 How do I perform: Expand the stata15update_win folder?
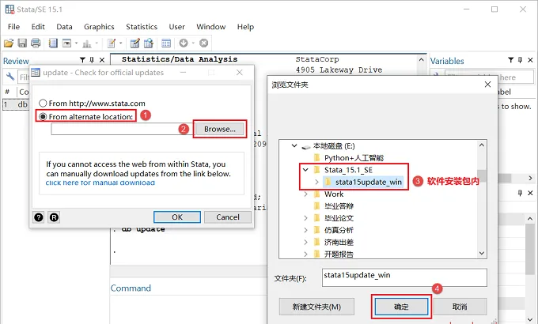(317, 182)
